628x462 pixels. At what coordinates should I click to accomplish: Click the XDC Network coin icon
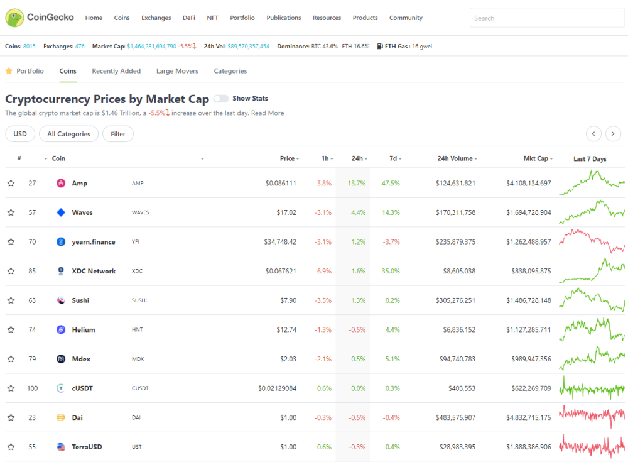coord(61,271)
